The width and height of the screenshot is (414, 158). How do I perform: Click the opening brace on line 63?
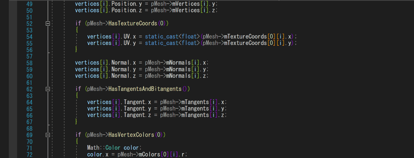(x=77, y=95)
